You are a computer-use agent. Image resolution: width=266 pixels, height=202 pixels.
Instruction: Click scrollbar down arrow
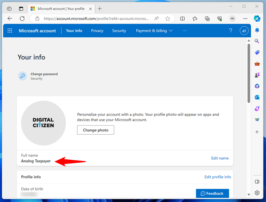pos(249,195)
